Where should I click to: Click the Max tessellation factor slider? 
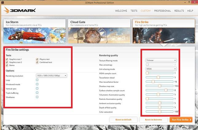[x=160, y=81]
